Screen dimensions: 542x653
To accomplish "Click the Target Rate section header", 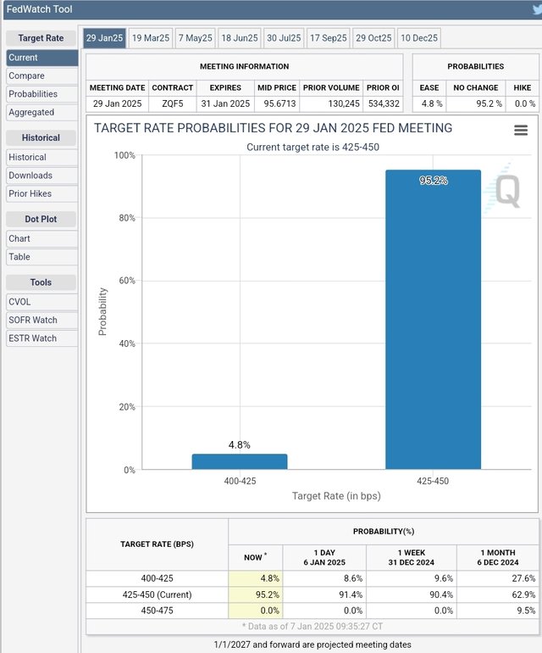I will click(41, 38).
